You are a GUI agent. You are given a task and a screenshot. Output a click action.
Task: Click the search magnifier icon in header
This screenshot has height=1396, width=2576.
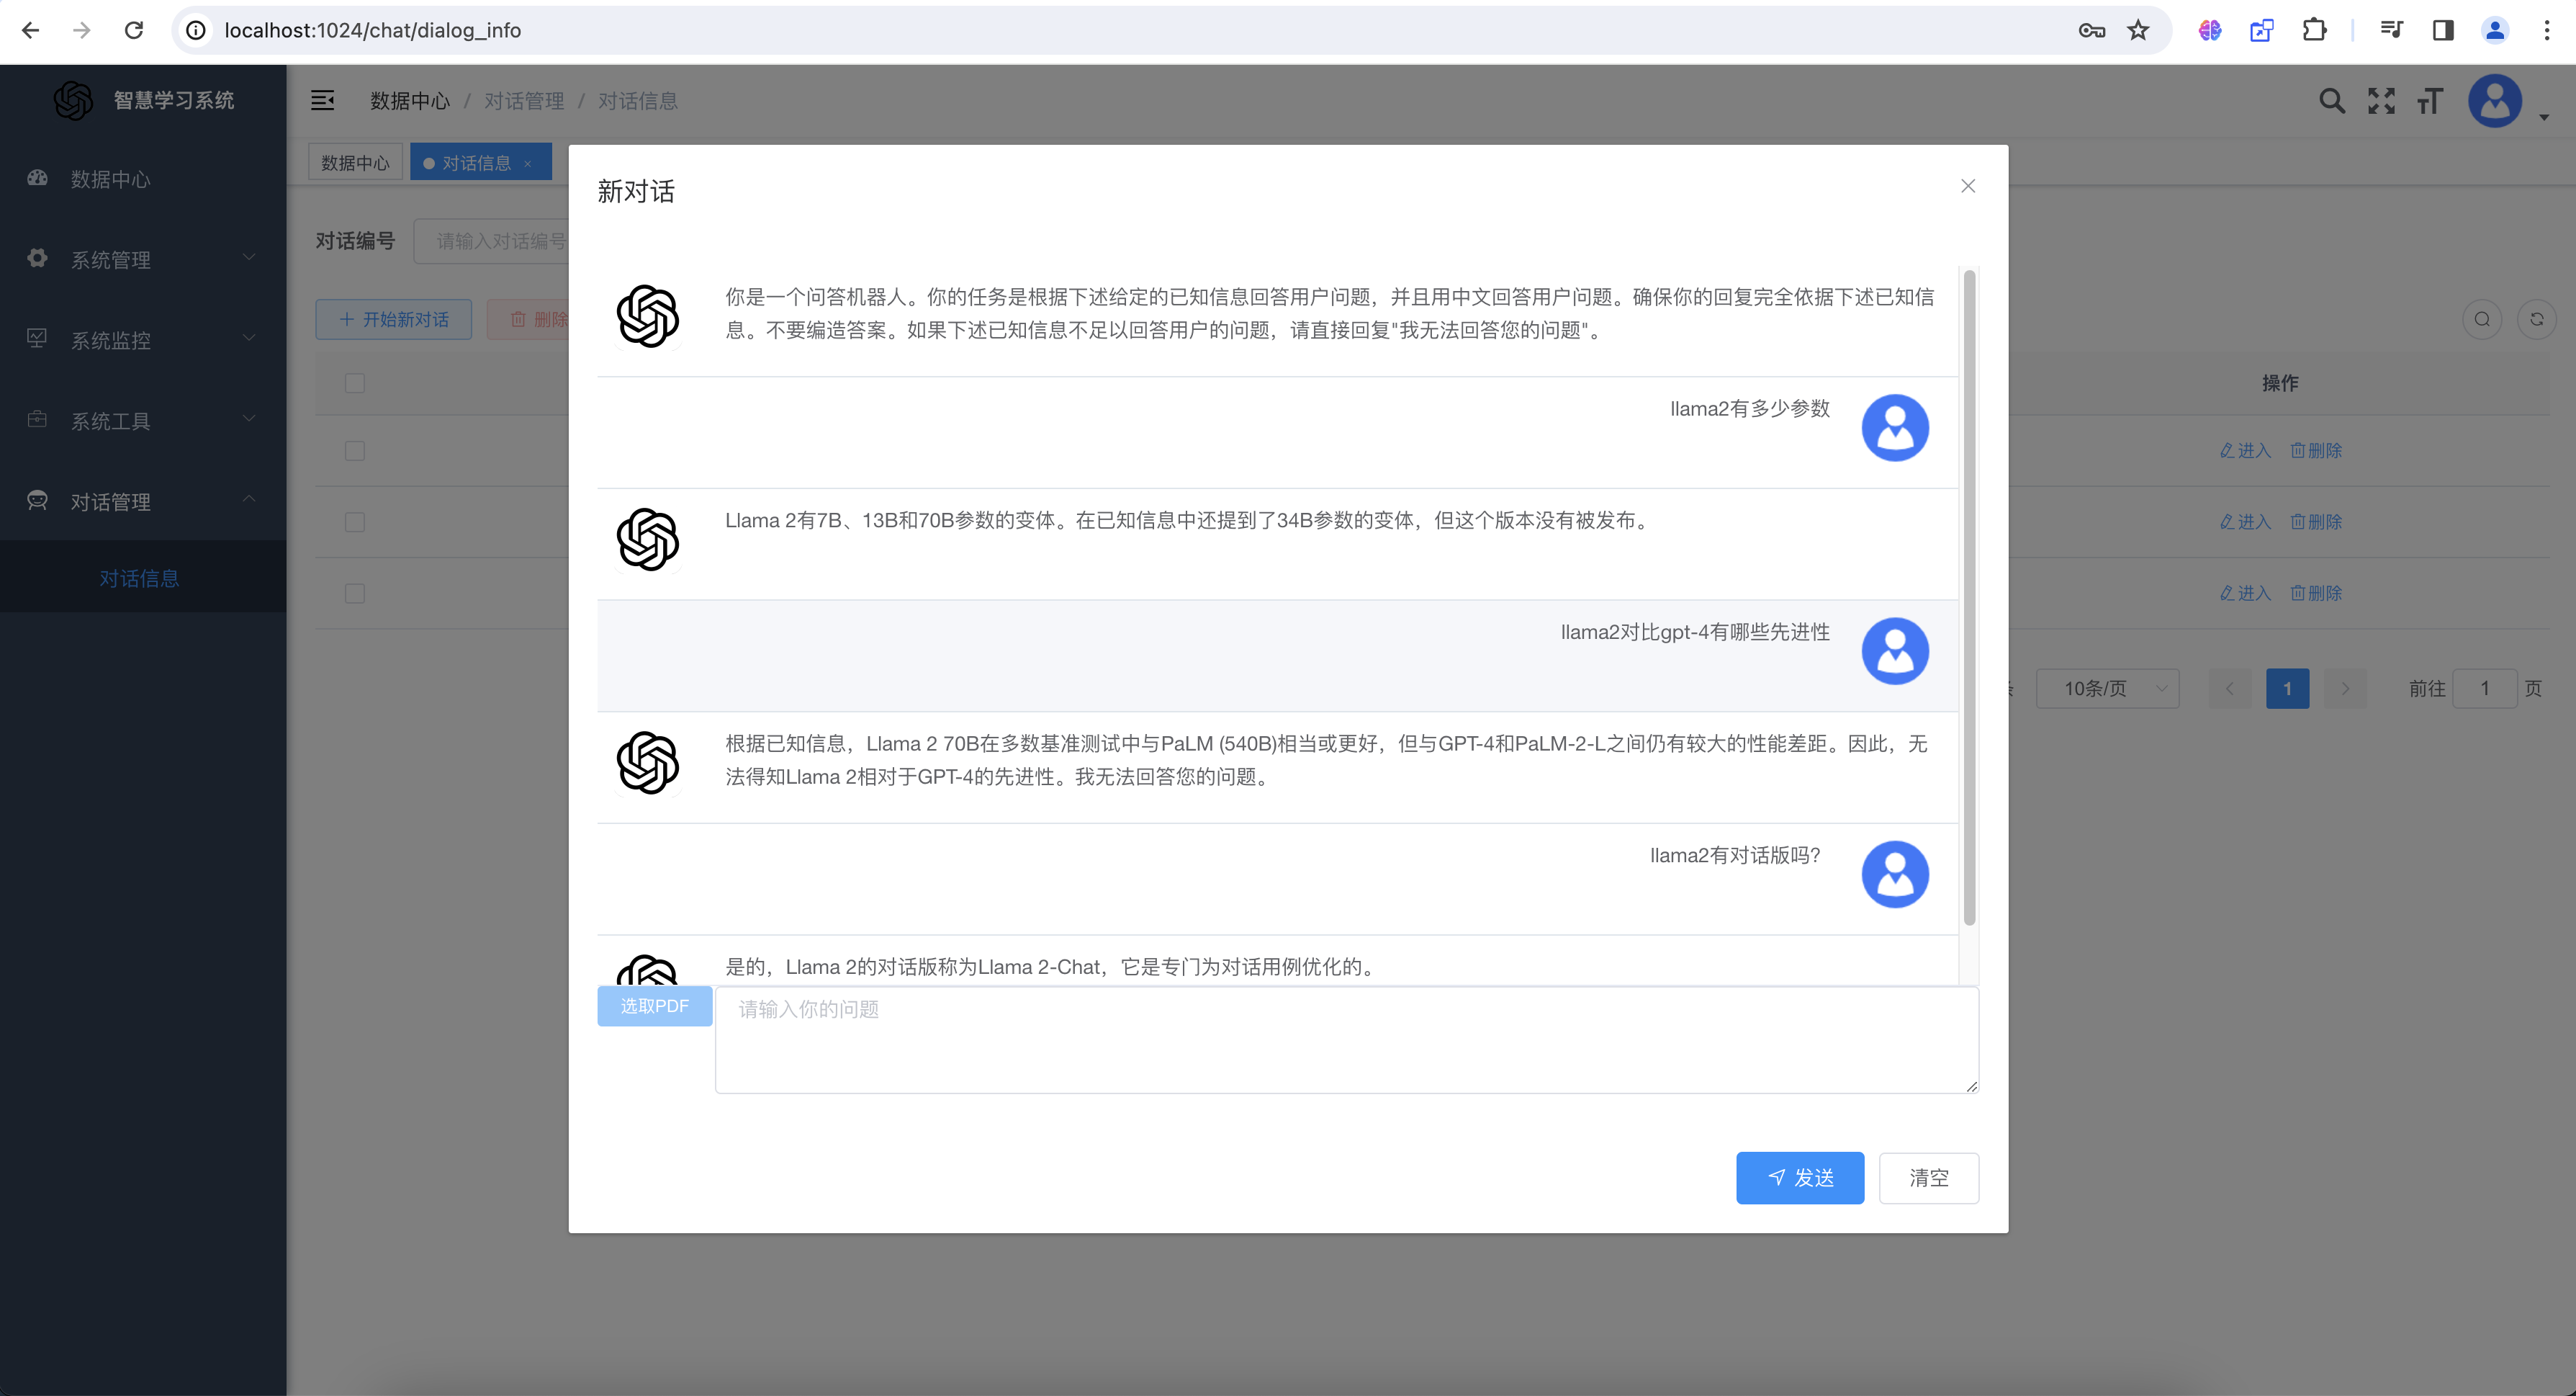2331,100
